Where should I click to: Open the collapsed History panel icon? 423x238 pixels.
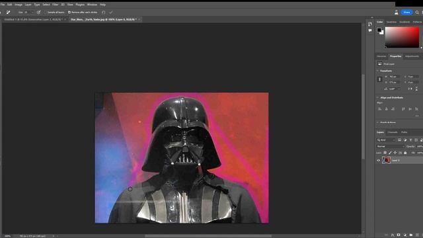point(370,24)
